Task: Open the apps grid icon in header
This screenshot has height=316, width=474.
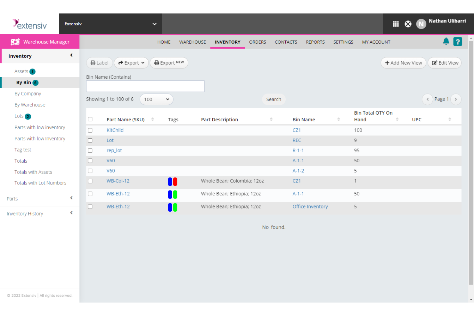Action: pos(396,24)
